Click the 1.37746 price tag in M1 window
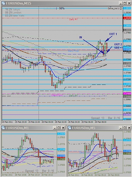The width and height of the screenshot is (132, 177). (61, 149)
